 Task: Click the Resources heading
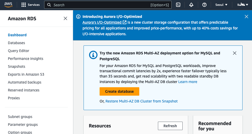100,126
